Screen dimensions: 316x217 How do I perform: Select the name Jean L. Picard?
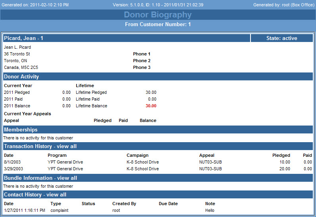coord(17,47)
